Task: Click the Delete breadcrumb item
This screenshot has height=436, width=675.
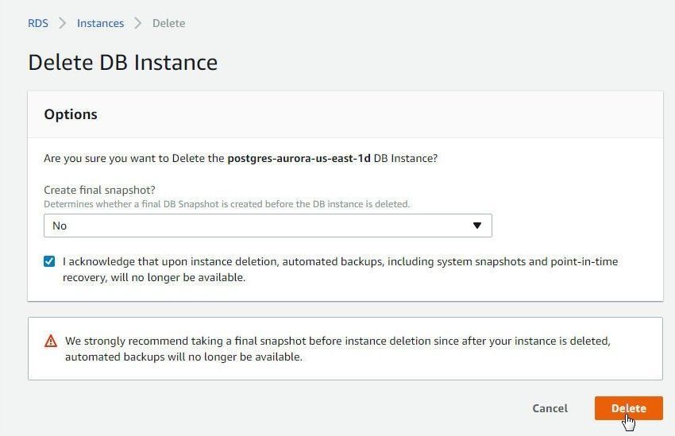Action: [168, 23]
